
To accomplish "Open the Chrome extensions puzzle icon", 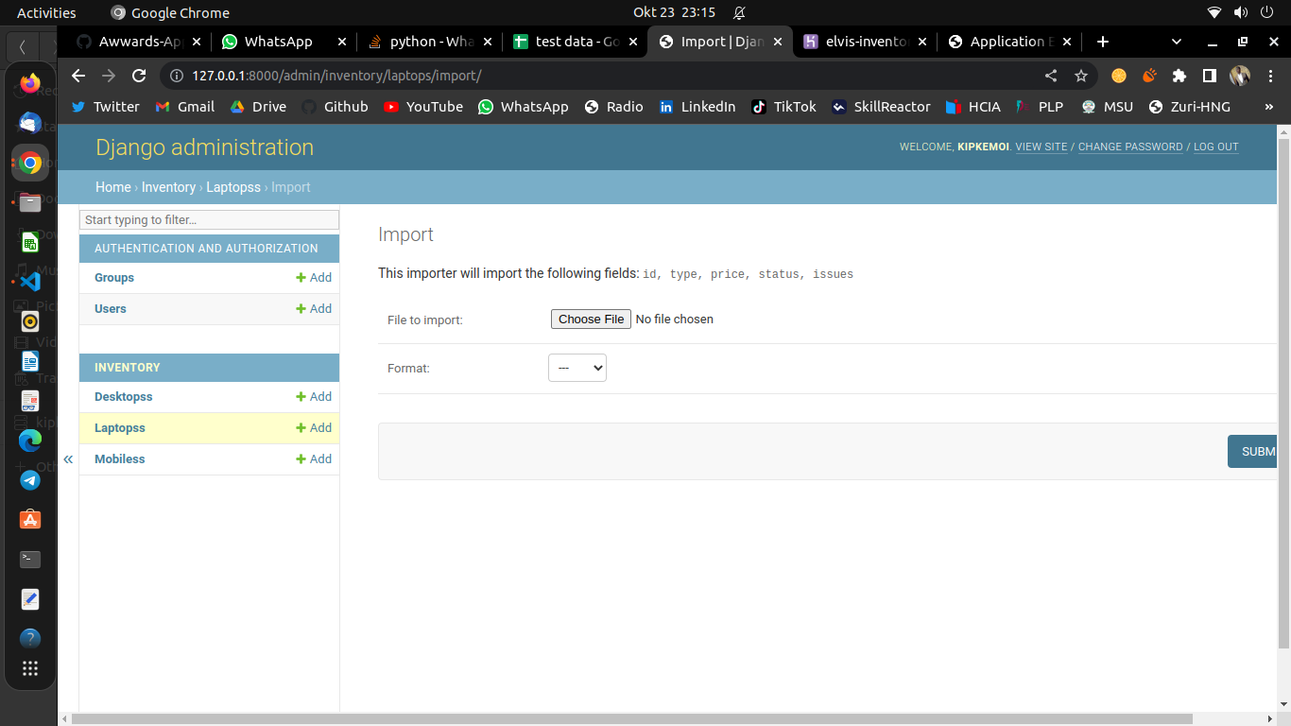I will [1179, 76].
